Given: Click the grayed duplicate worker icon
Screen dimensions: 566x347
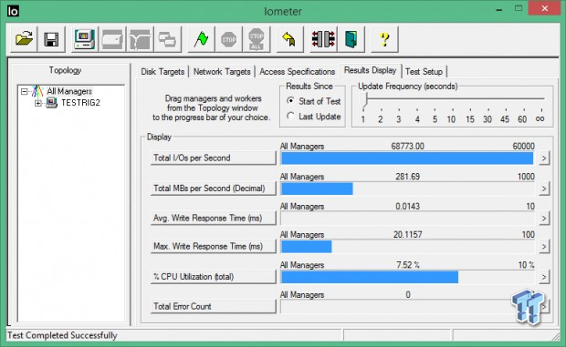Looking at the screenshot, I should (x=167, y=39).
